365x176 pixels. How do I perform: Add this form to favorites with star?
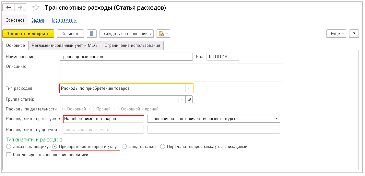(x=36, y=8)
